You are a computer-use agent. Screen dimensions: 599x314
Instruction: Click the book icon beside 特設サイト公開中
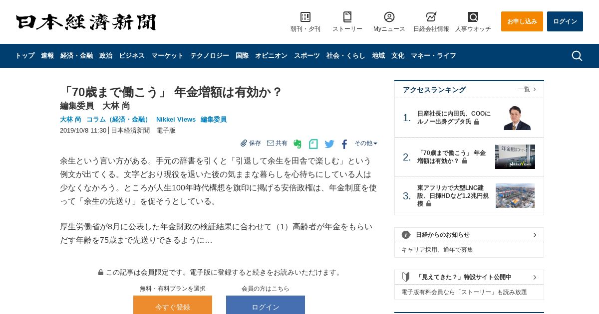tap(406, 277)
